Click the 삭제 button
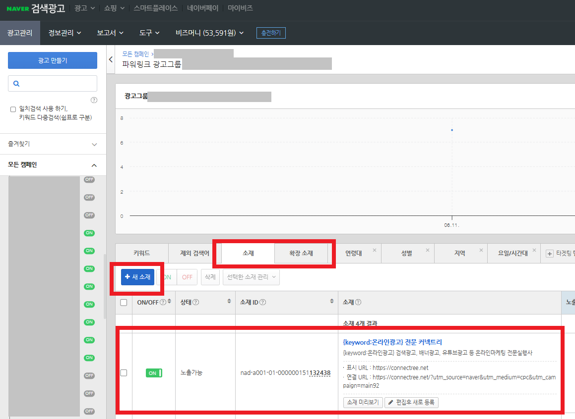 pos(210,277)
